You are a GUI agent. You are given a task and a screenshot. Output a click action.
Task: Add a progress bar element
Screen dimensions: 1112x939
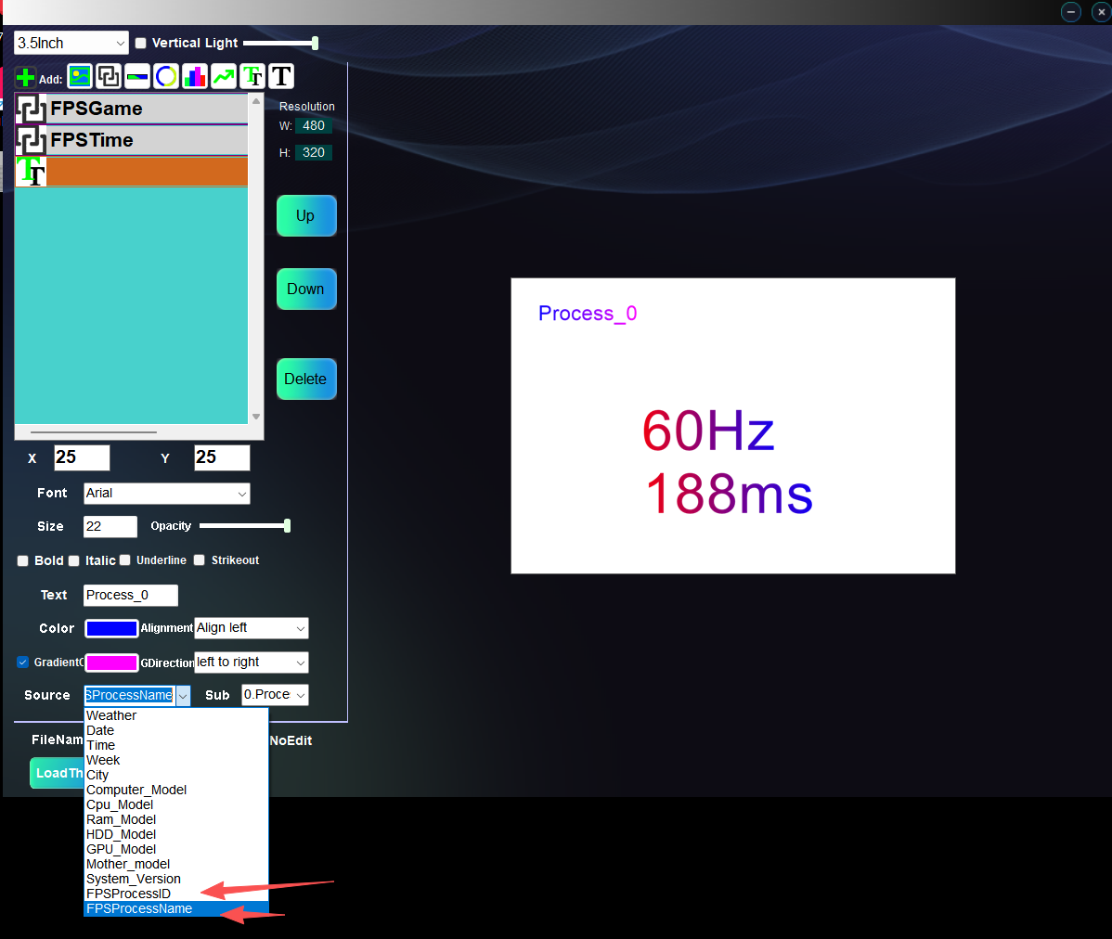coord(137,76)
